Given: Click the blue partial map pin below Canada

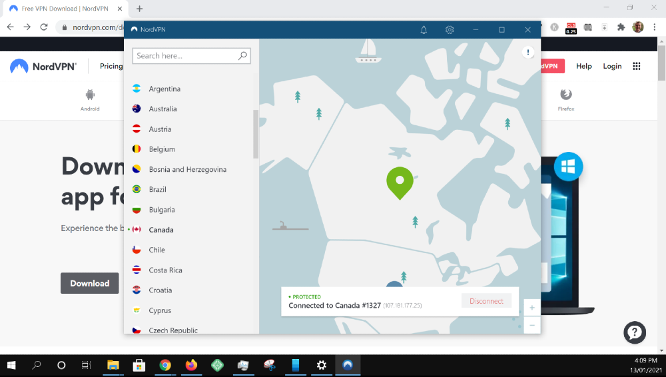Looking at the screenshot, I should pyautogui.click(x=394, y=284).
